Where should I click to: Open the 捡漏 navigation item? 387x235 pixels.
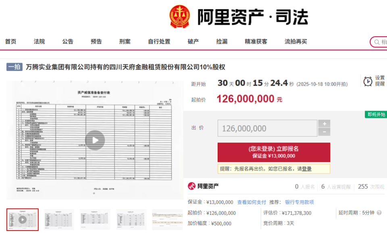pos(222,42)
